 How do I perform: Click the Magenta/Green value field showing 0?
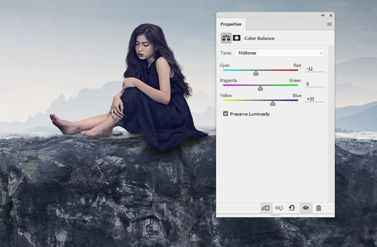[x=315, y=84]
